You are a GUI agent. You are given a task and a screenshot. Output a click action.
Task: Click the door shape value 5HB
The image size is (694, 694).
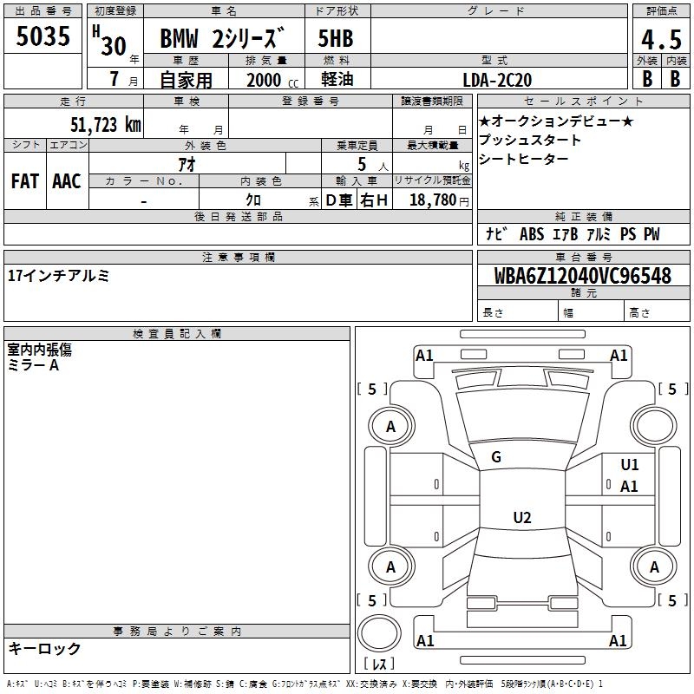(336, 38)
